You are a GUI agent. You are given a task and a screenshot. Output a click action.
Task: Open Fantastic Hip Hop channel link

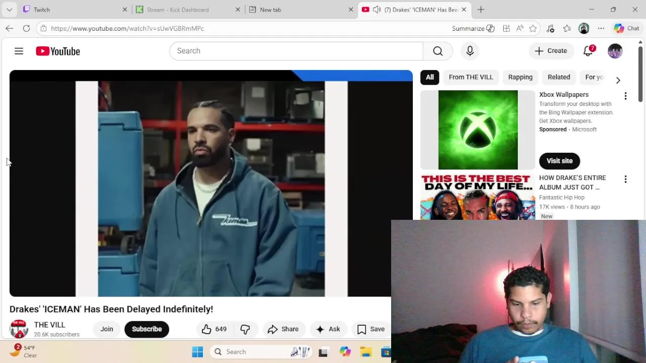(x=562, y=198)
